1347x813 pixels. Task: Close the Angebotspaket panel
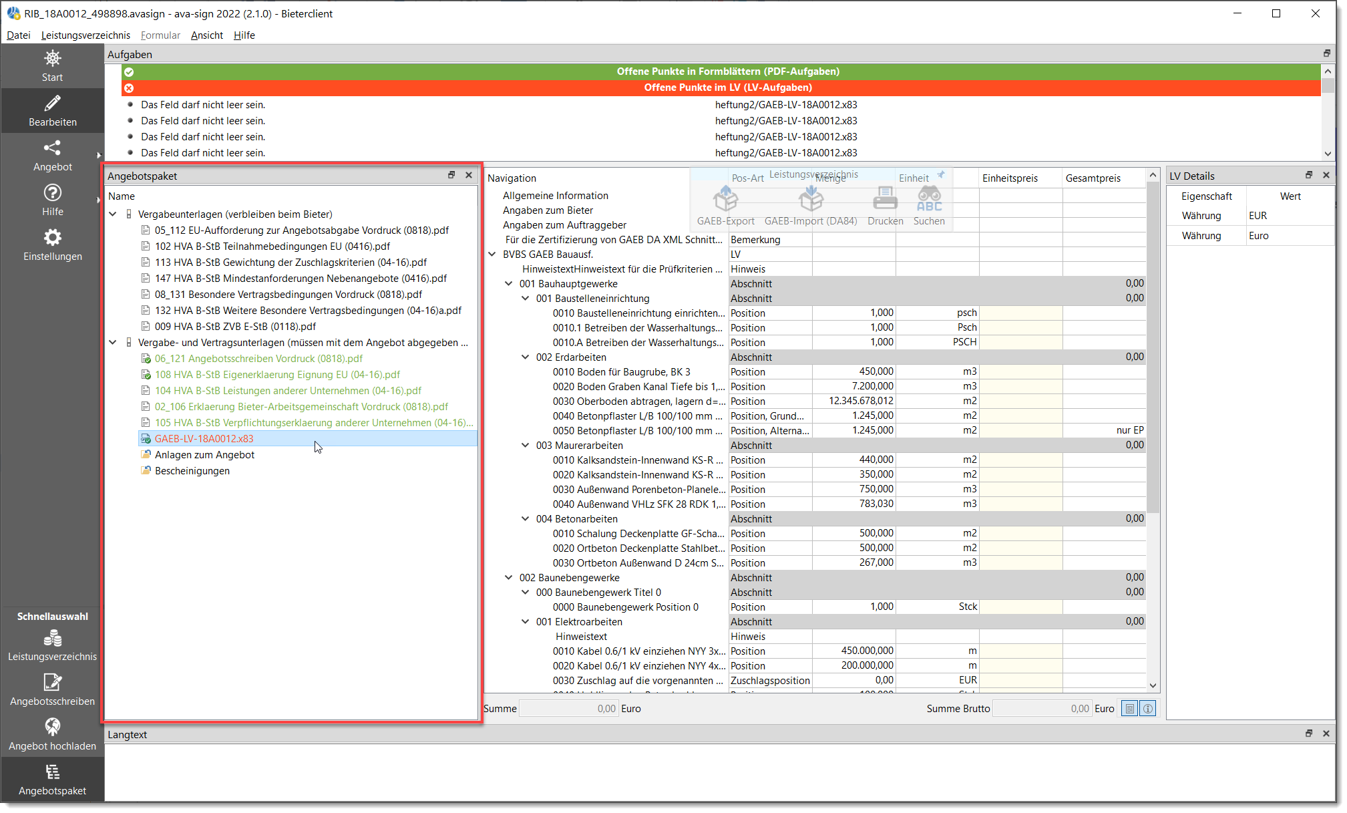[469, 175]
